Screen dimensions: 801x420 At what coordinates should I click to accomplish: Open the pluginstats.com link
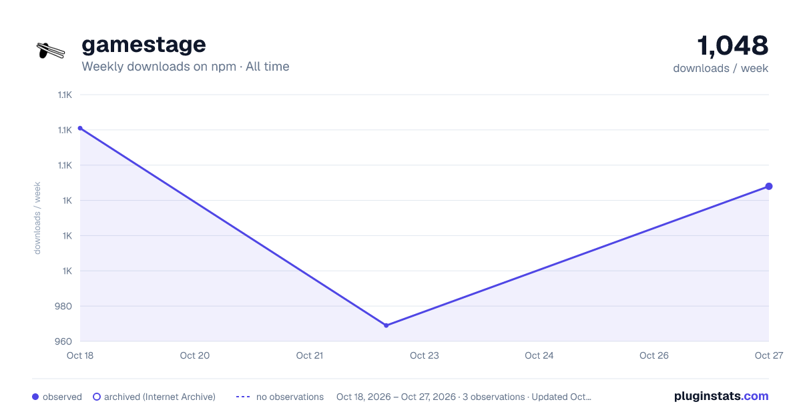[721, 396]
